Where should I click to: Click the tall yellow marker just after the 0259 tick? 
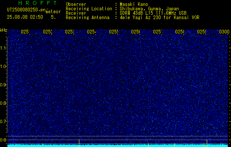tap(207, 143)
